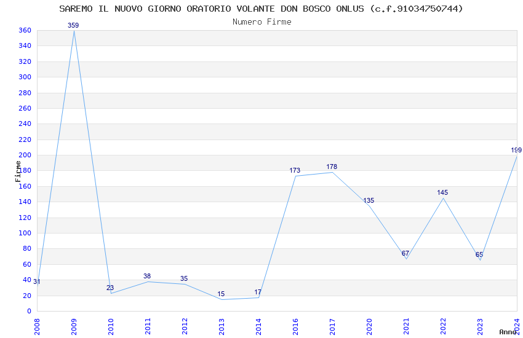The image size is (523, 338).
Task: Click the data label 15
Action: pos(221,294)
